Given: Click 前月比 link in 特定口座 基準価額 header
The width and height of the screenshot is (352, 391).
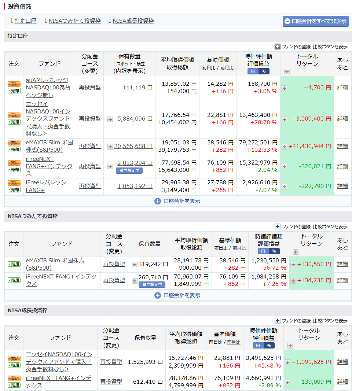Looking at the screenshot, I should pos(227,67).
